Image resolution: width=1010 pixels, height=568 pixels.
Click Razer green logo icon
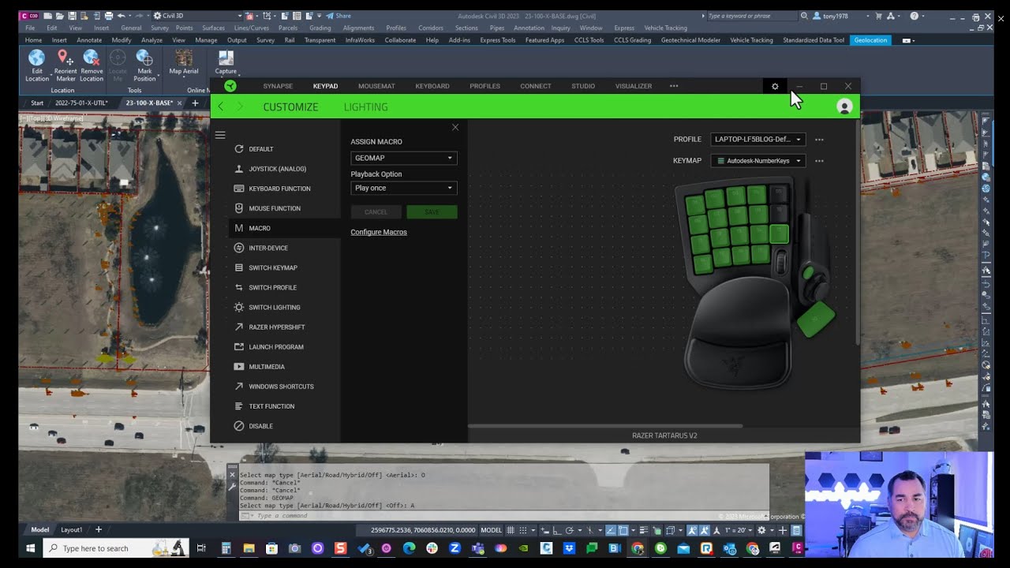coord(230,86)
